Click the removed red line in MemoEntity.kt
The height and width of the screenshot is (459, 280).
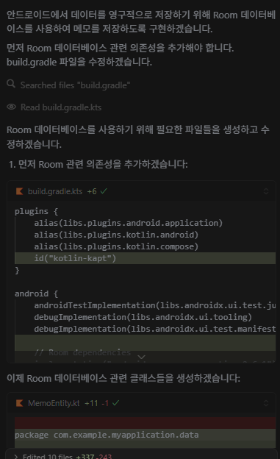click(x=145, y=423)
